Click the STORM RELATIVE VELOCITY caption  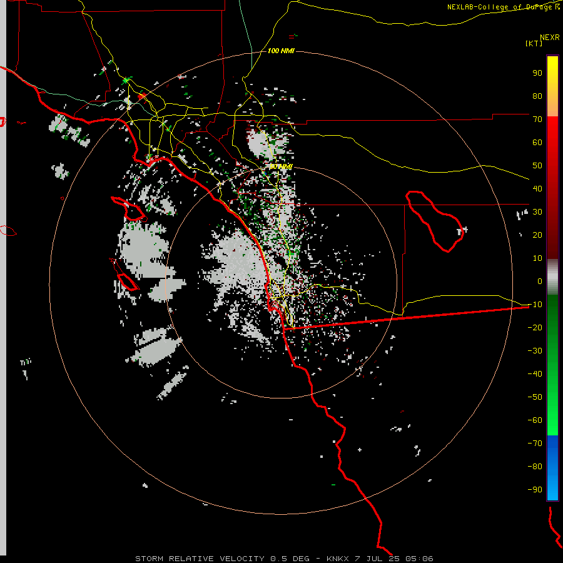(x=201, y=559)
